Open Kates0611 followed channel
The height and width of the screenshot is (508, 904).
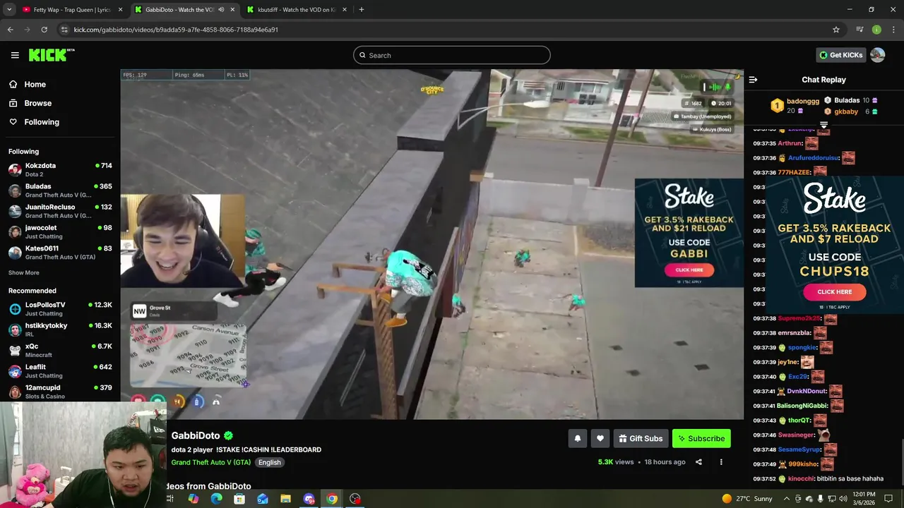pyautogui.click(x=60, y=253)
